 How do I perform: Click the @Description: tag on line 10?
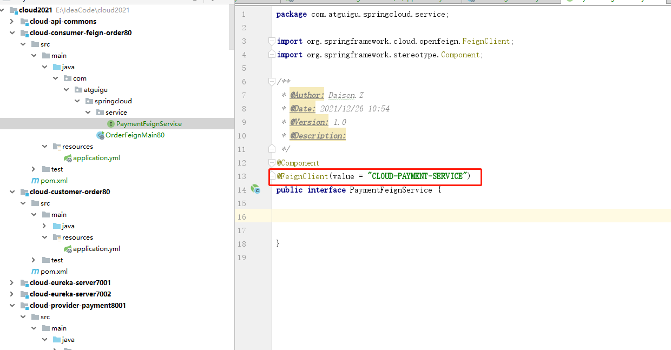pyautogui.click(x=318, y=136)
